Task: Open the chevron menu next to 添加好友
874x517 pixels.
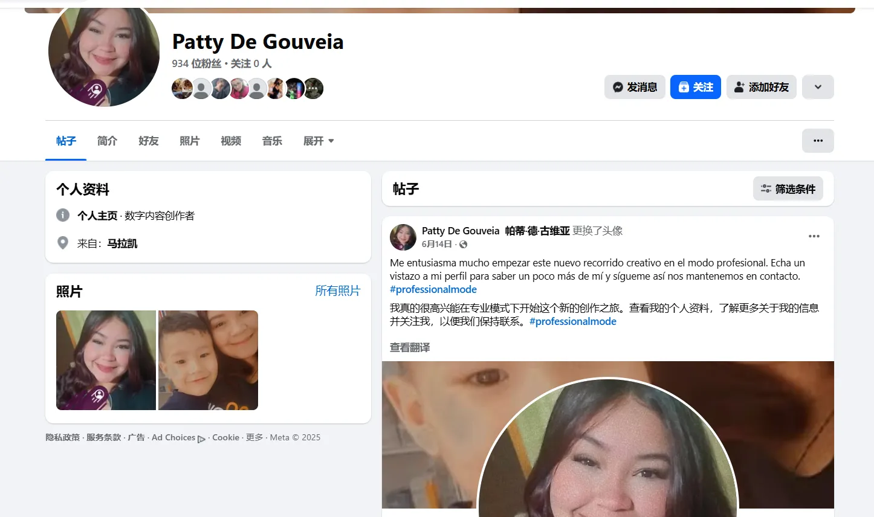Action: (x=818, y=86)
